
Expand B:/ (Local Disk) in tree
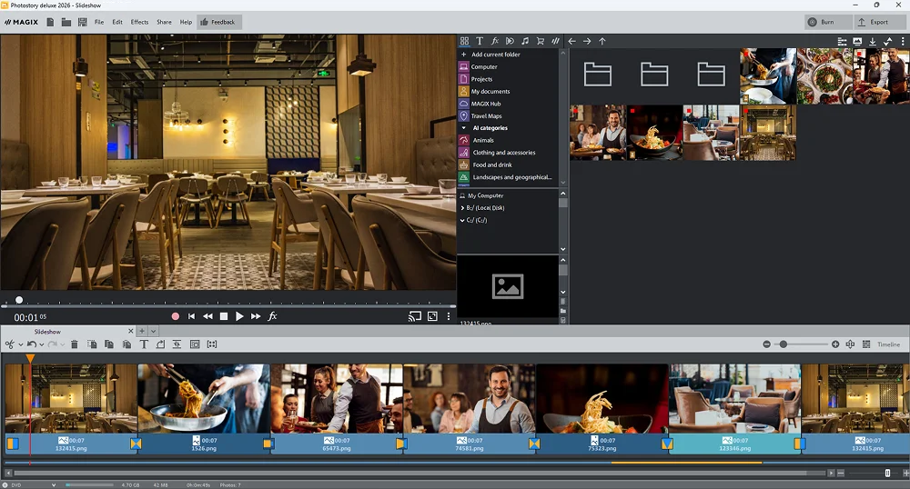pyautogui.click(x=462, y=208)
